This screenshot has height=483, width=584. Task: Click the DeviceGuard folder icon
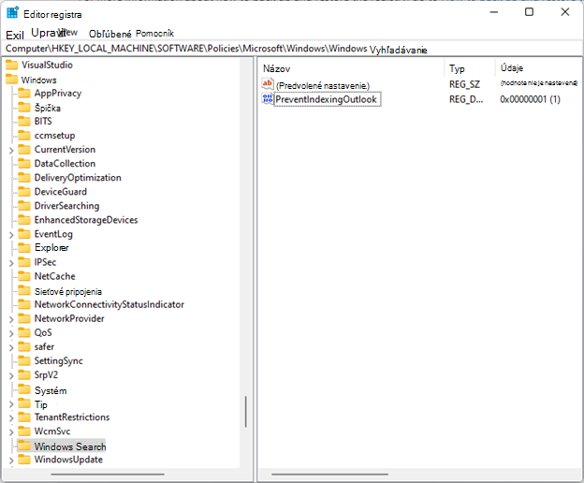(24, 191)
